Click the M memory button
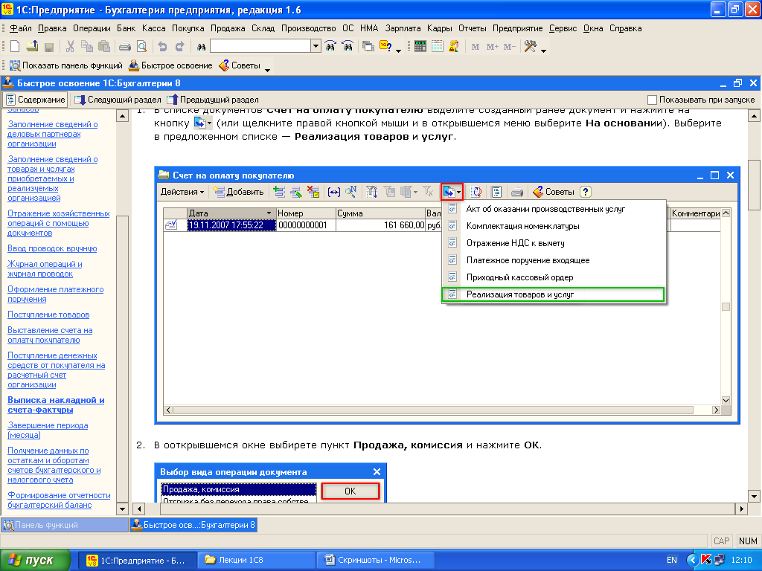 click(476, 47)
